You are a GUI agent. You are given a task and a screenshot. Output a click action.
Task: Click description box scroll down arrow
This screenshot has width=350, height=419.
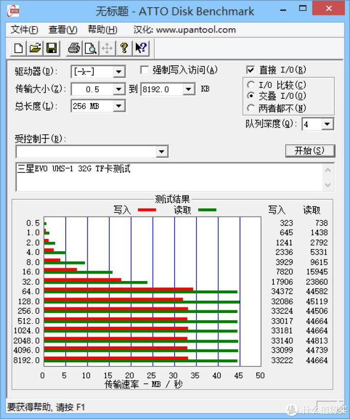[328, 185]
